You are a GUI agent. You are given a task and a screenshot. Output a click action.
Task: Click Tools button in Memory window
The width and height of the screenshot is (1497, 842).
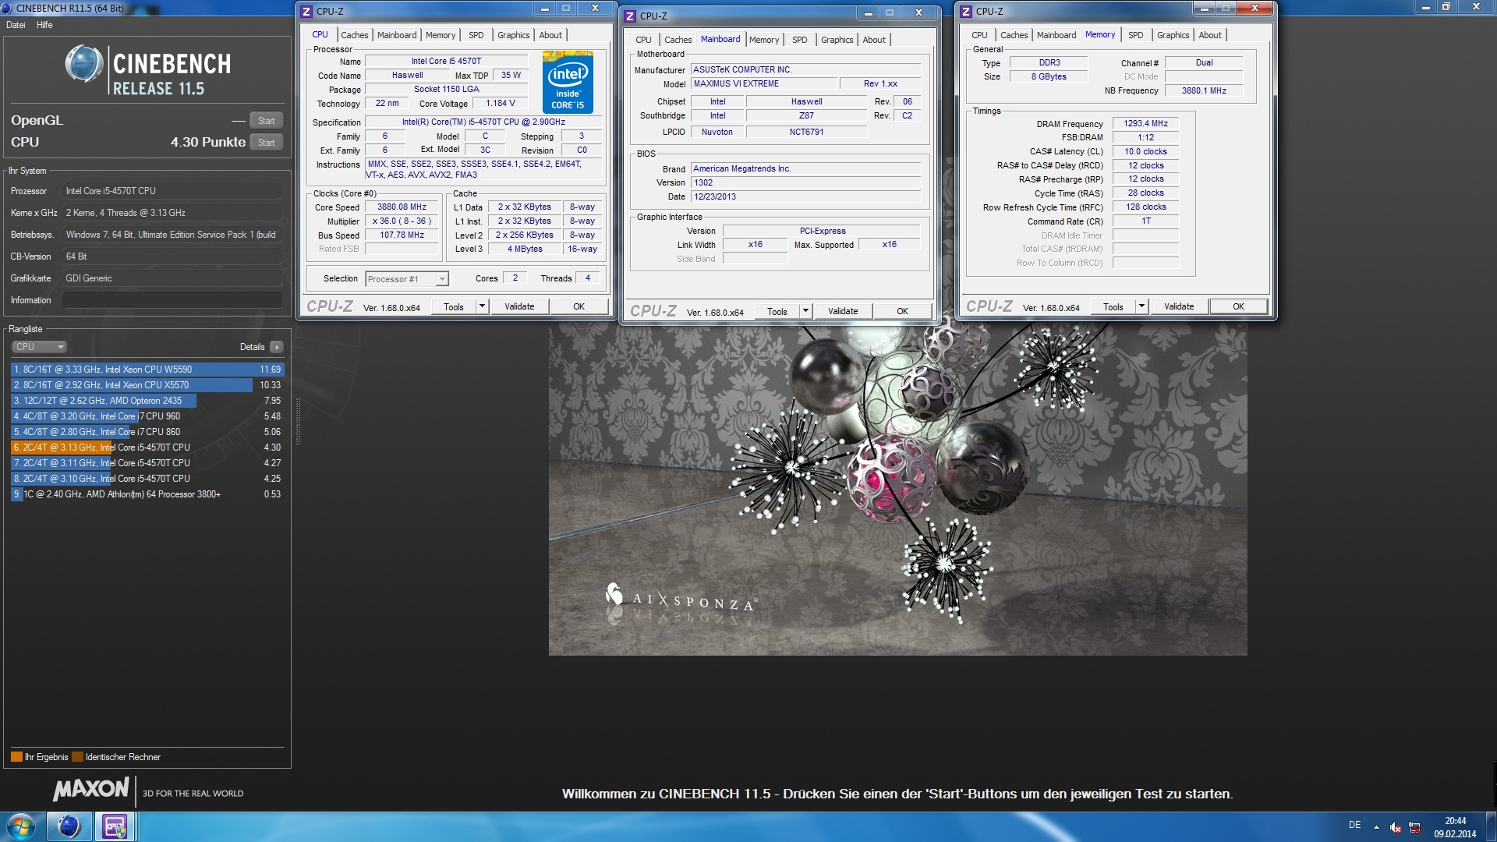pos(1113,306)
